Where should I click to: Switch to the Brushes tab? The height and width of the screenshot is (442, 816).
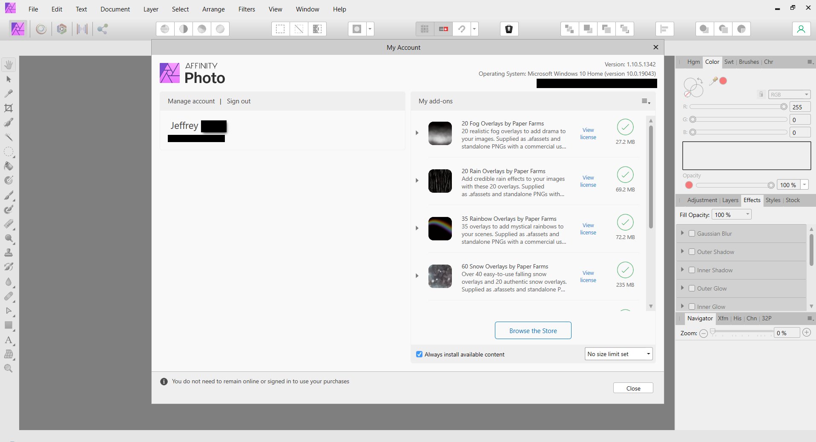[x=749, y=62]
